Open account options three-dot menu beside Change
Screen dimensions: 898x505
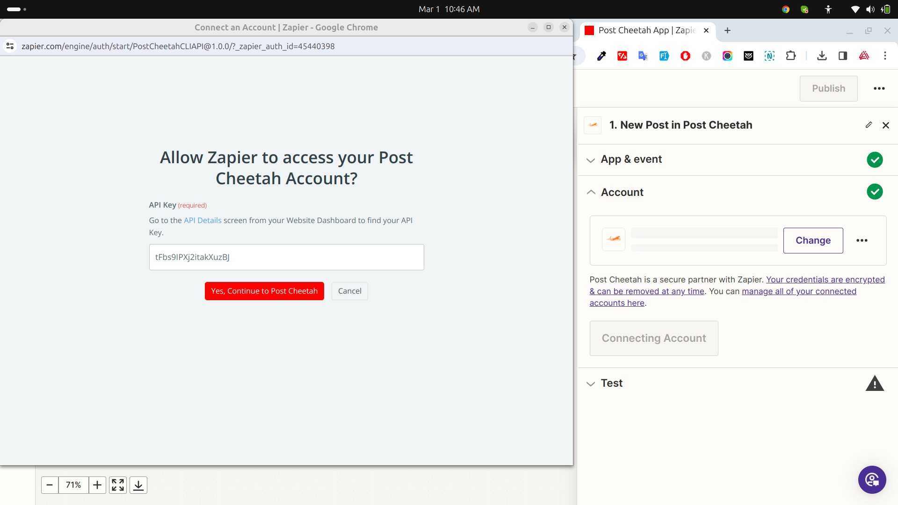coord(862,240)
